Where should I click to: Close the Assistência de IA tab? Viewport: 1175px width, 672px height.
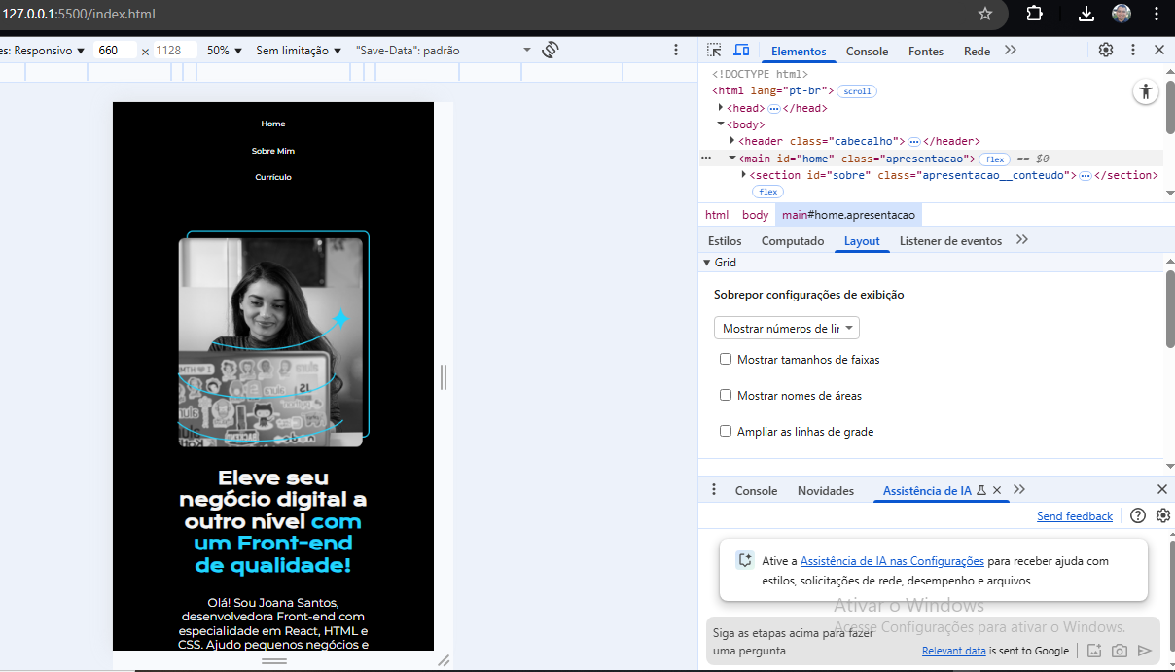pyautogui.click(x=997, y=490)
